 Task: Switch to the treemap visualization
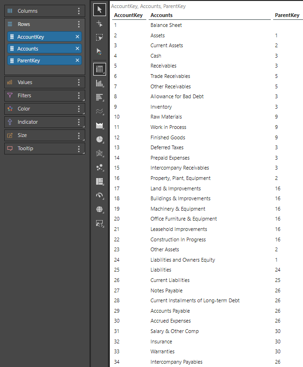[99, 181]
